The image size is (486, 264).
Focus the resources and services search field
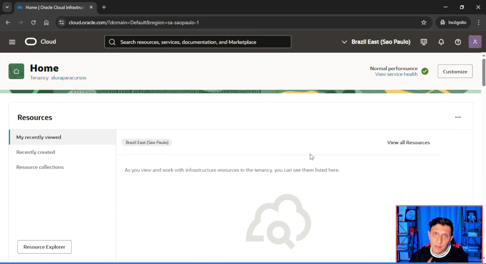(x=198, y=42)
